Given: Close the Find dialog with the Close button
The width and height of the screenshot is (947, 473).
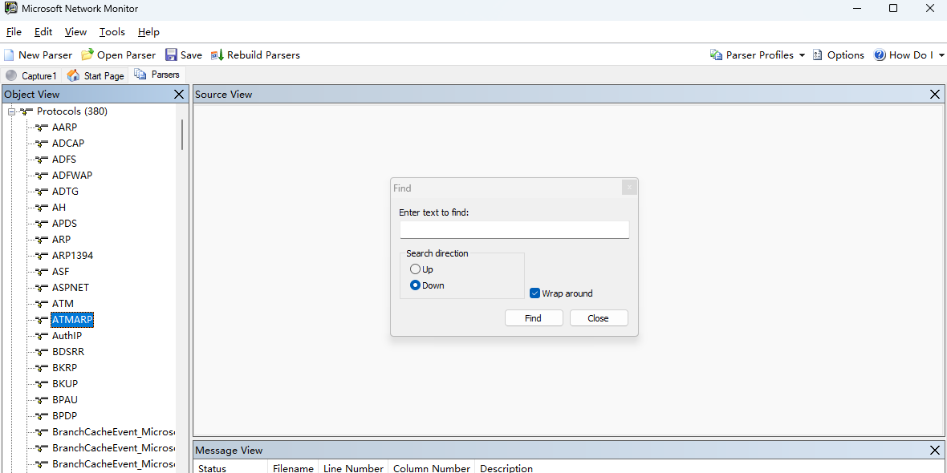Looking at the screenshot, I should [598, 317].
